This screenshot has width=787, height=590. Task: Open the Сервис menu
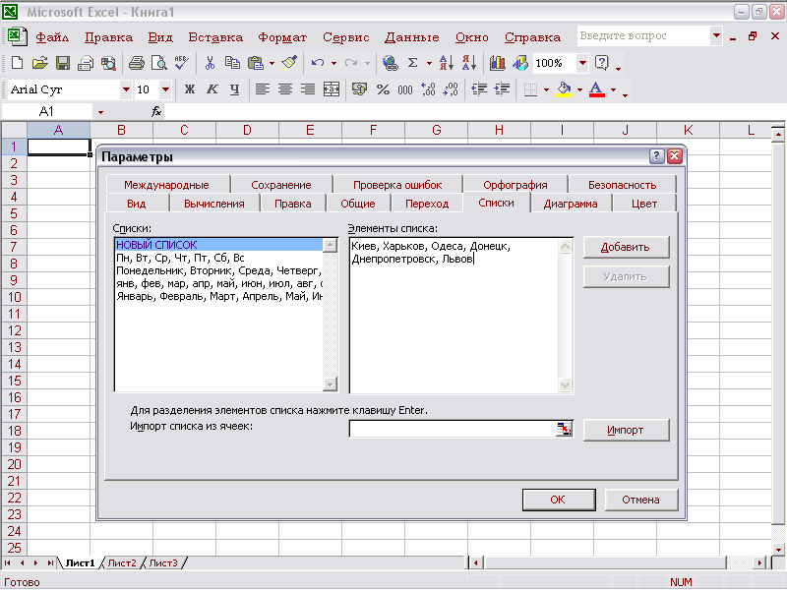click(x=346, y=37)
